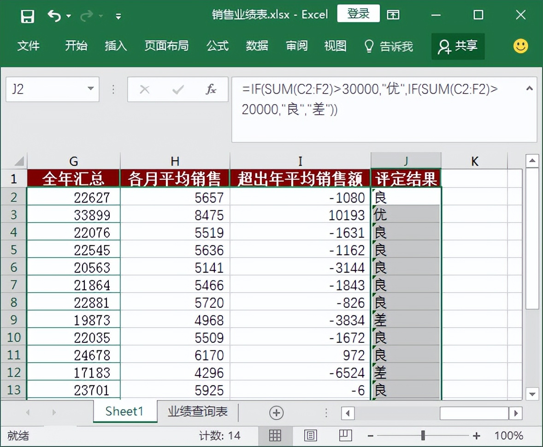The width and height of the screenshot is (543, 447).
Task: Select Normal view icon in the status bar
Action: tap(275, 435)
